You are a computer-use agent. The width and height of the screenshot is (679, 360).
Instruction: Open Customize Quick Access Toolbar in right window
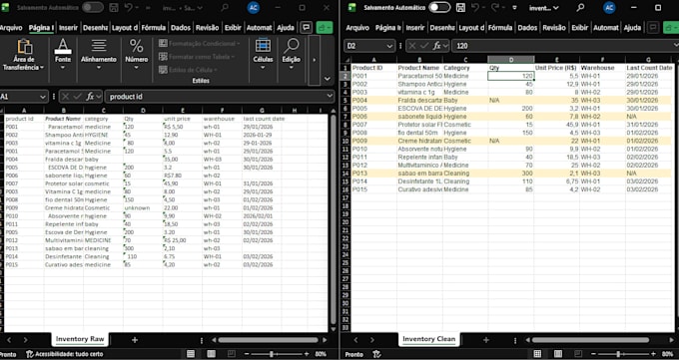(x=514, y=8)
